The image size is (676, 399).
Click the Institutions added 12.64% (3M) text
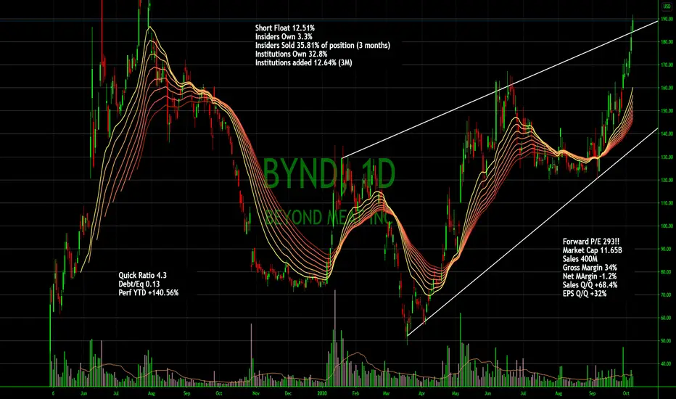coord(303,62)
